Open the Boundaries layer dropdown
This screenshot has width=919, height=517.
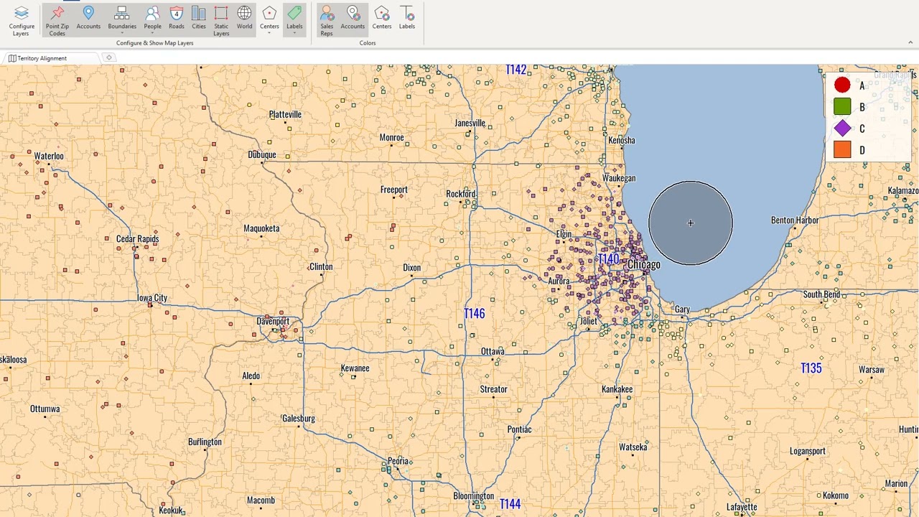click(x=122, y=33)
